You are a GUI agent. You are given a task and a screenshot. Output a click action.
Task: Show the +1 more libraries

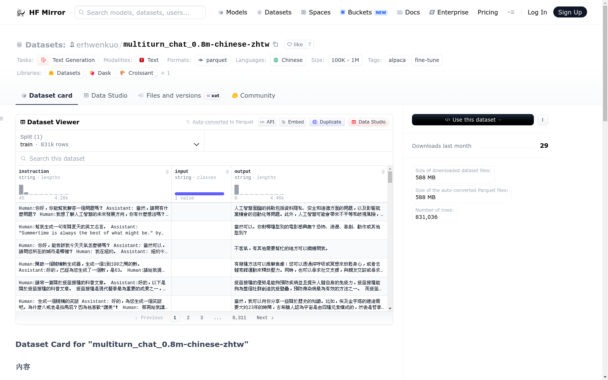165,73
